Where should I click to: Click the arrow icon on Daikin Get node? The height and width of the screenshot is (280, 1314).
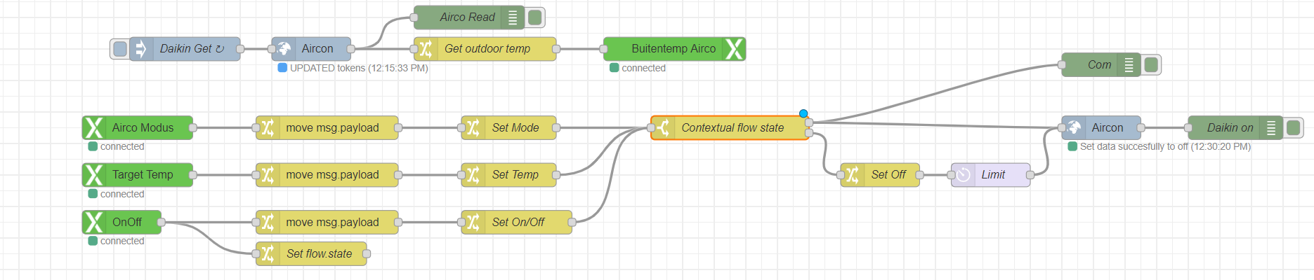(x=140, y=49)
